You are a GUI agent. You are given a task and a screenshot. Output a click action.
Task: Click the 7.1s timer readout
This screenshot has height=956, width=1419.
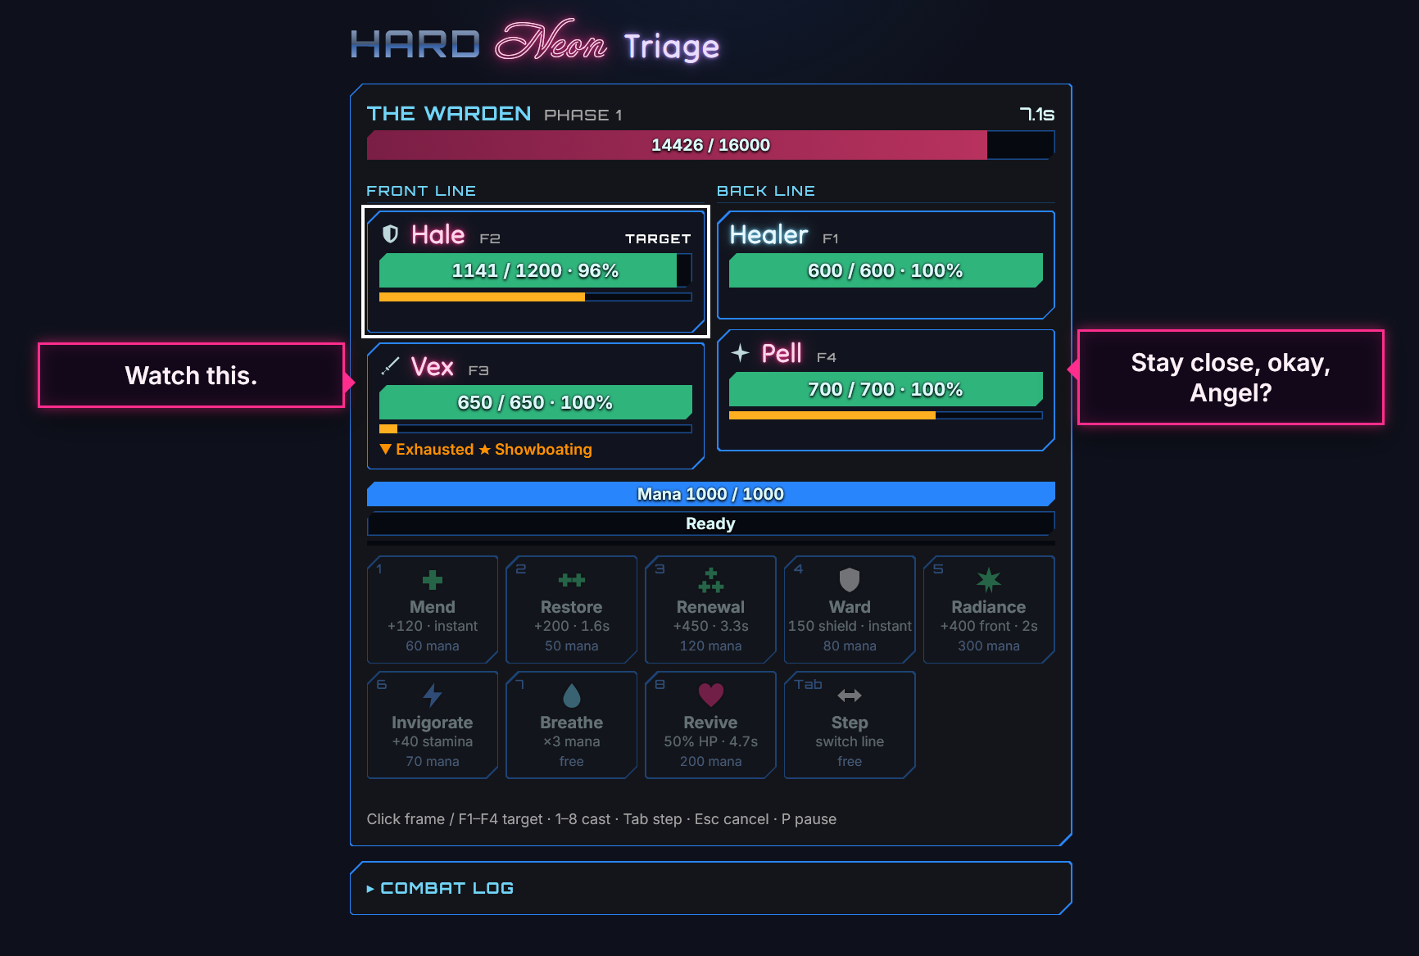click(x=1037, y=115)
